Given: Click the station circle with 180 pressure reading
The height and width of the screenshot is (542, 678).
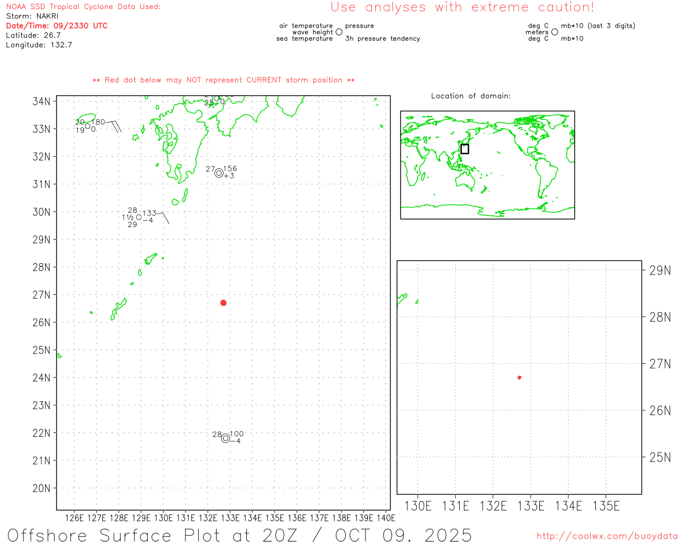Looking at the screenshot, I should tap(88, 126).
